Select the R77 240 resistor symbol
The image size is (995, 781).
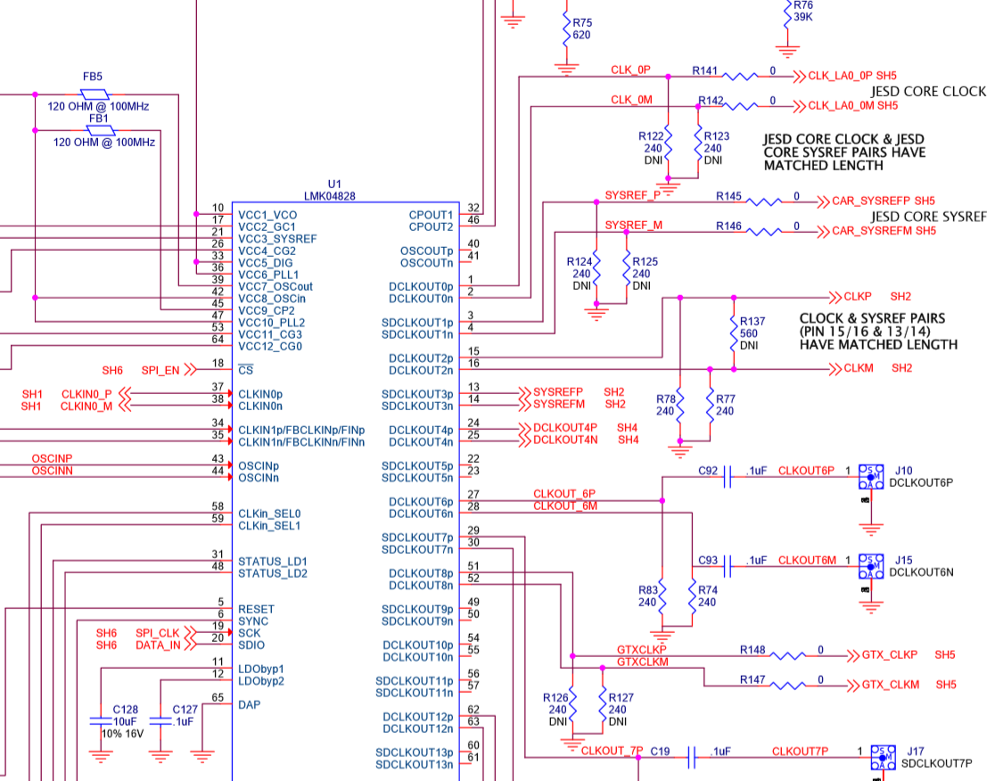(x=710, y=405)
